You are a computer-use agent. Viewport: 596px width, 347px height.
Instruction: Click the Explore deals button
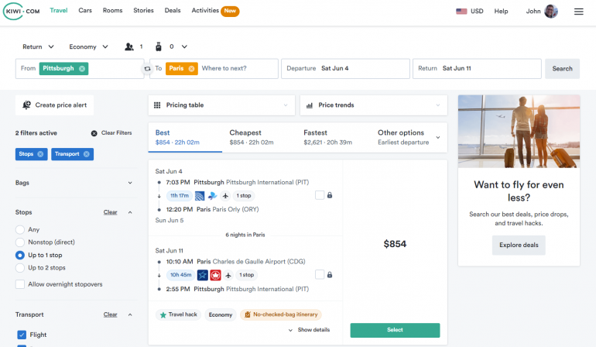click(519, 246)
